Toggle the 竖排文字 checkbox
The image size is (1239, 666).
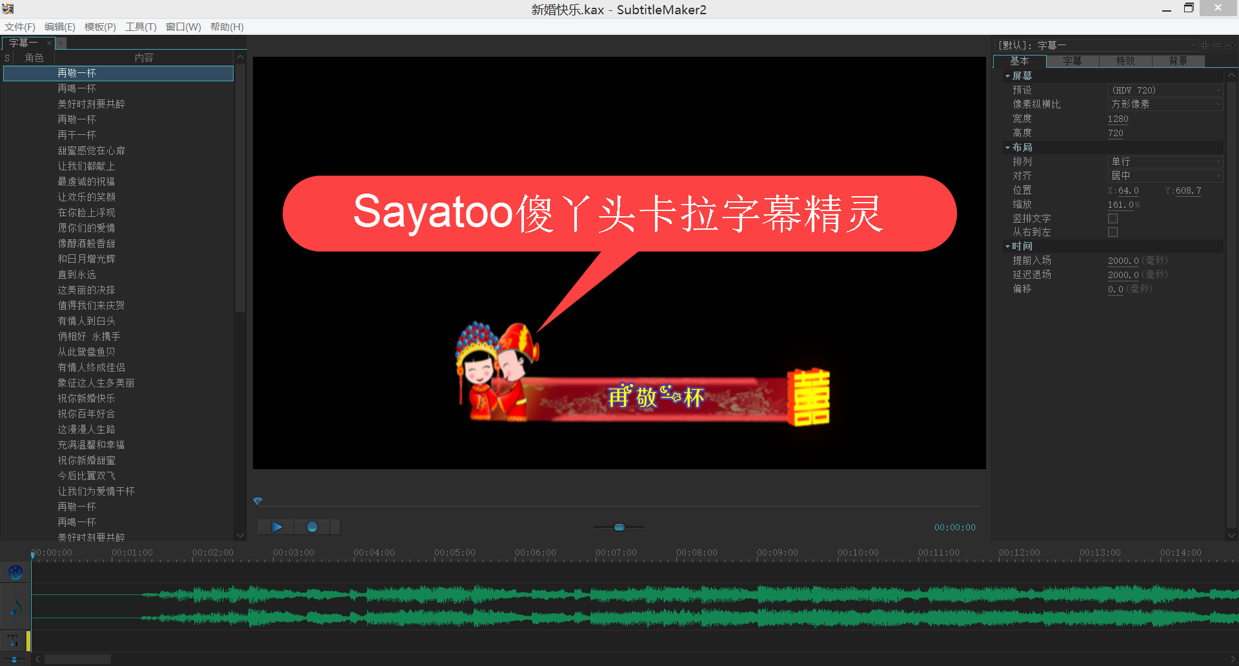pyautogui.click(x=1113, y=219)
